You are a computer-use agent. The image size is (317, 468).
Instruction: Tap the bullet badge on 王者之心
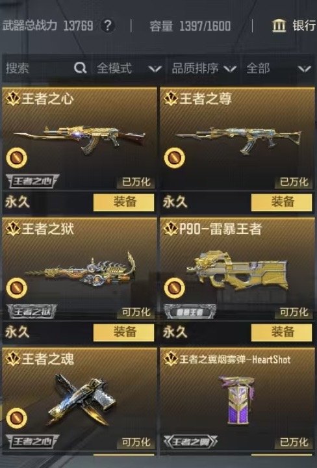17,157
